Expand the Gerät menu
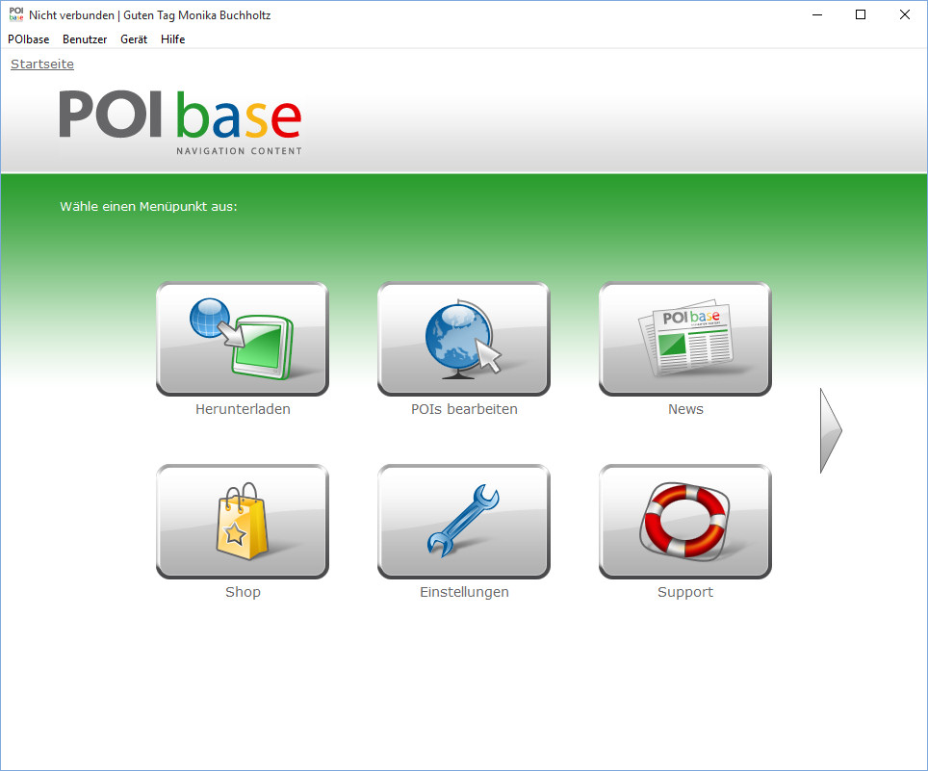Screen dimensions: 928x771 (x=134, y=39)
